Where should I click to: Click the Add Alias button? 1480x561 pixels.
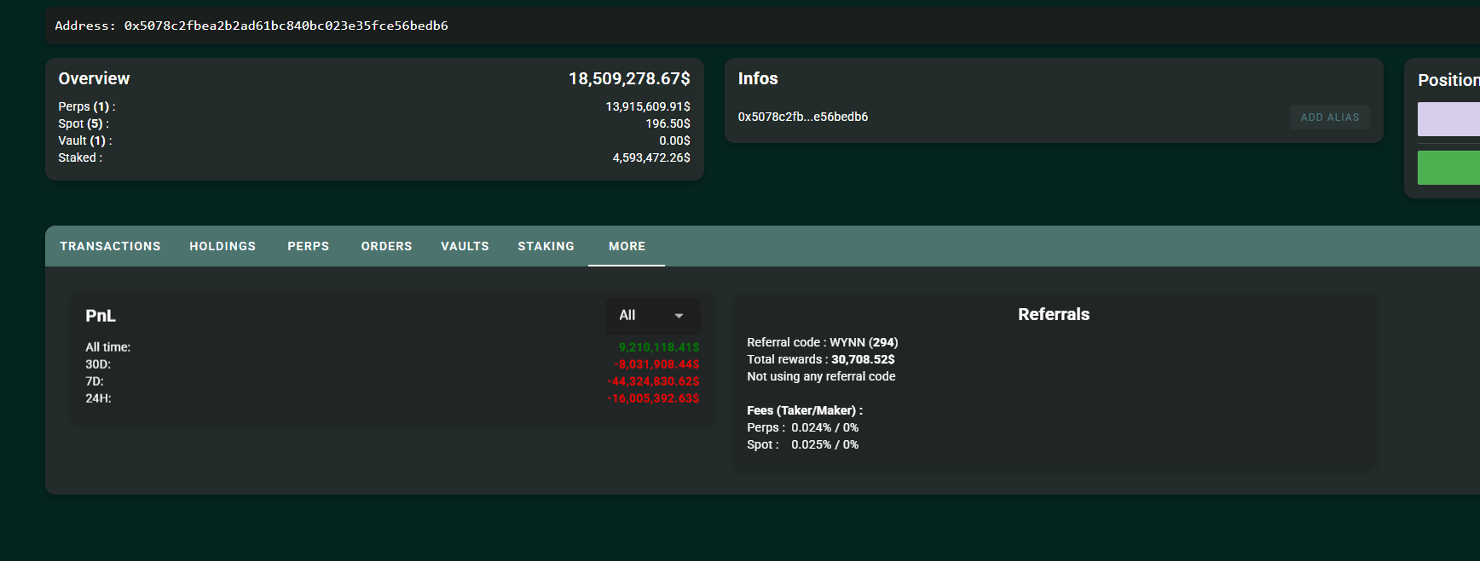tap(1329, 117)
